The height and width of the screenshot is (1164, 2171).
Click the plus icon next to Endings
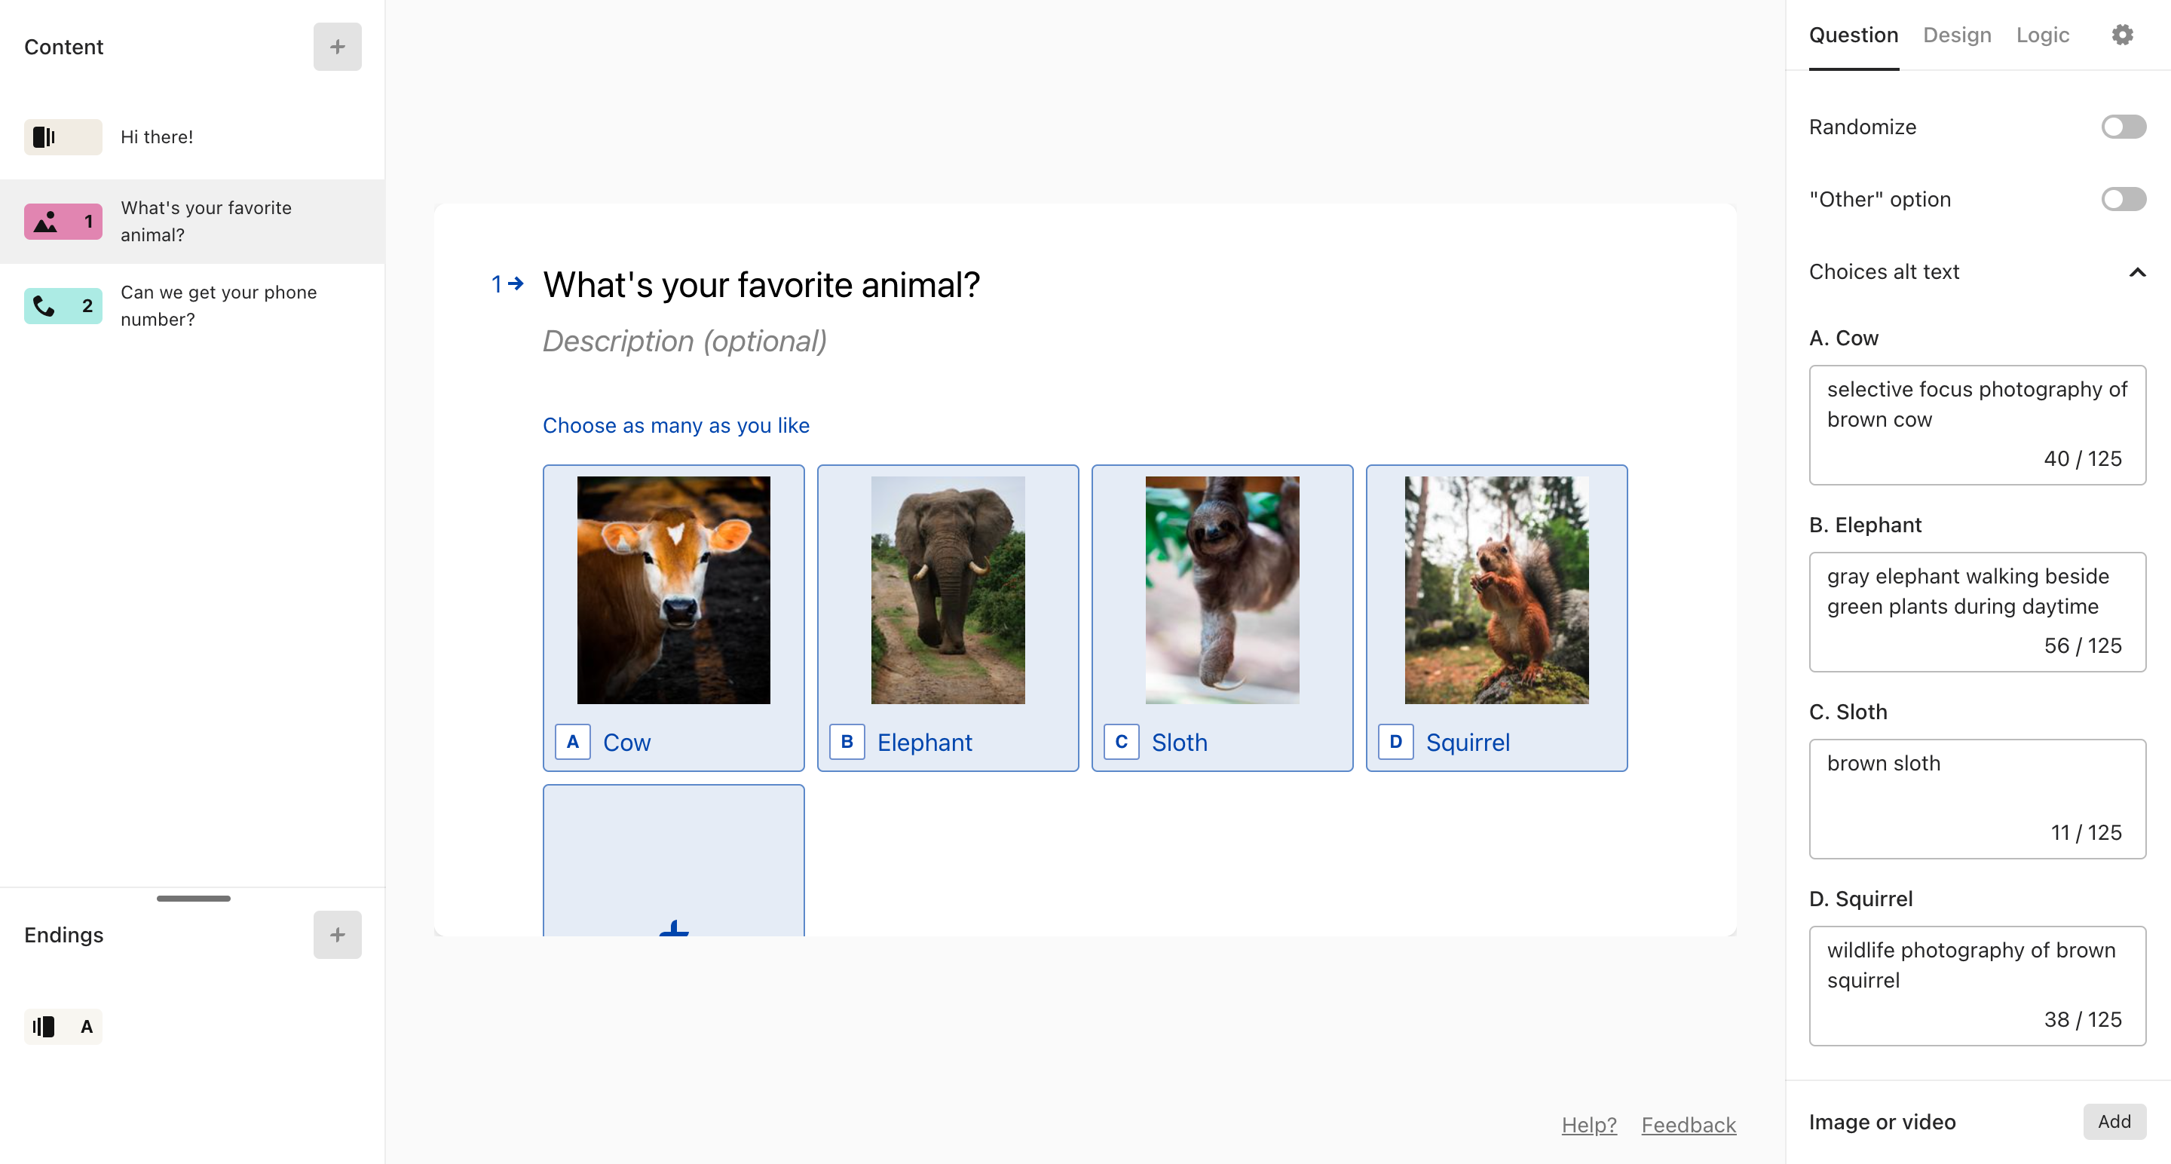click(x=337, y=934)
